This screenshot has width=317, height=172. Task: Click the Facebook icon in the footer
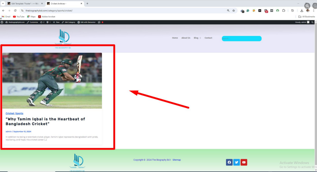pyautogui.click(x=229, y=162)
